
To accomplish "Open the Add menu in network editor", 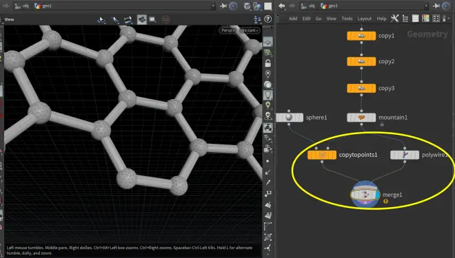I will [x=293, y=19].
